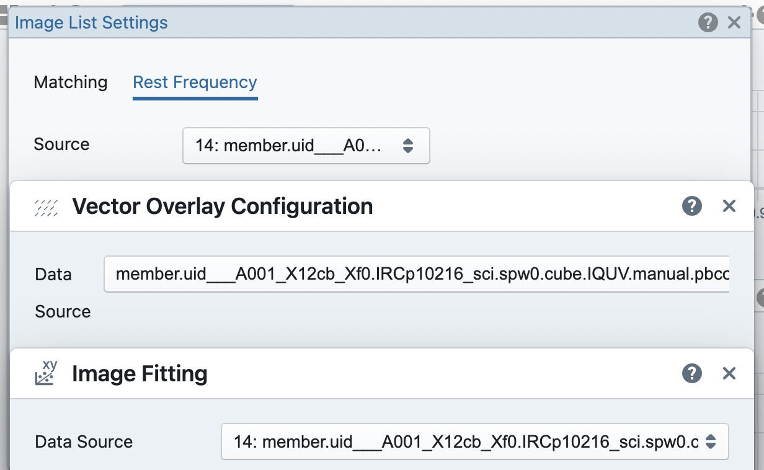Click the Vector Overlay Configuration panel title
This screenshot has height=470, width=764.
click(x=222, y=205)
